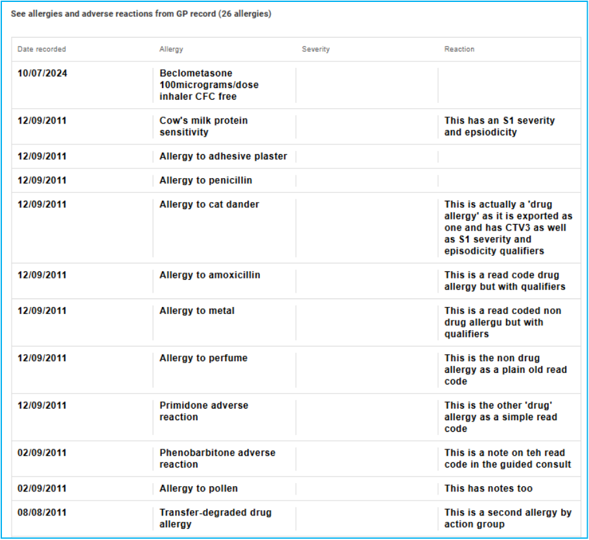This screenshot has height=540, width=589.
Task: Select the Allergy to amoxicillin row
Action: pyautogui.click(x=210, y=275)
